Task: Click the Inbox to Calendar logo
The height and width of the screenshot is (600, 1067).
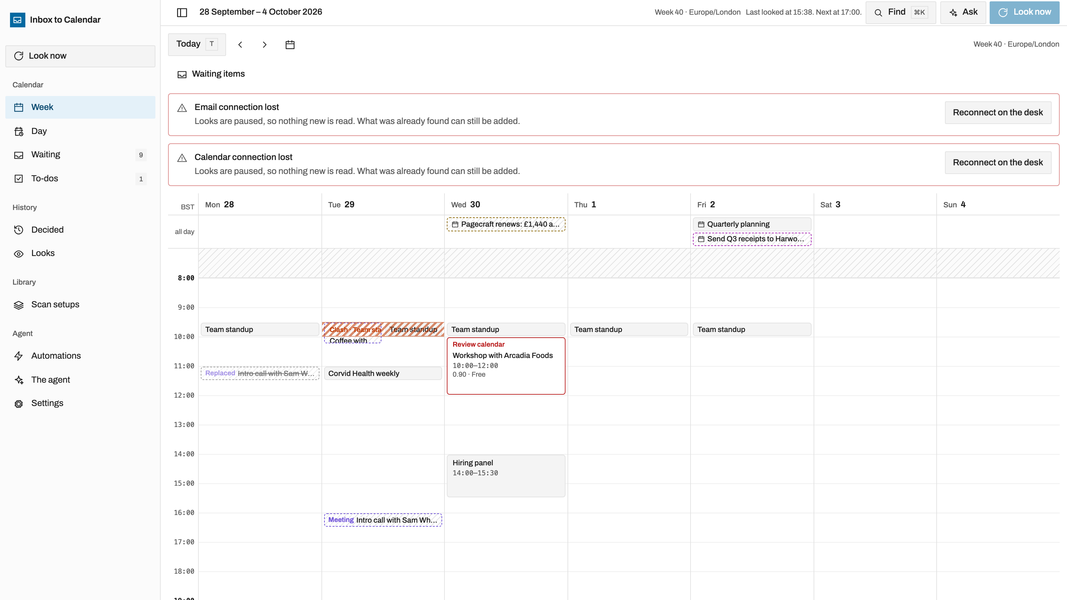Action: [17, 20]
